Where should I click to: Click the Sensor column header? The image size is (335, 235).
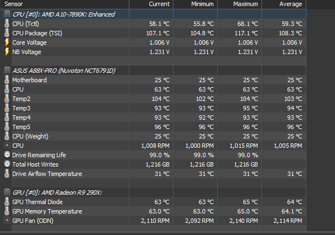[x=65, y=4]
